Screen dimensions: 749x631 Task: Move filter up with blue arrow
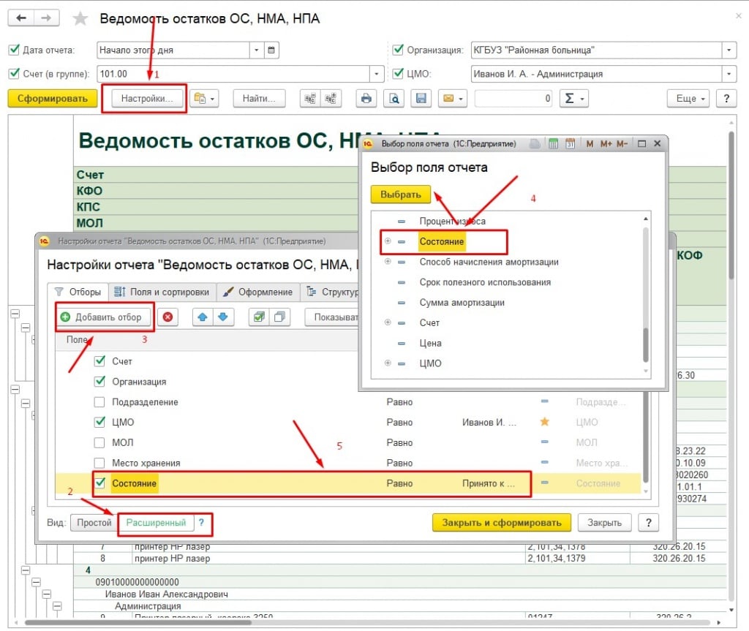(x=203, y=317)
